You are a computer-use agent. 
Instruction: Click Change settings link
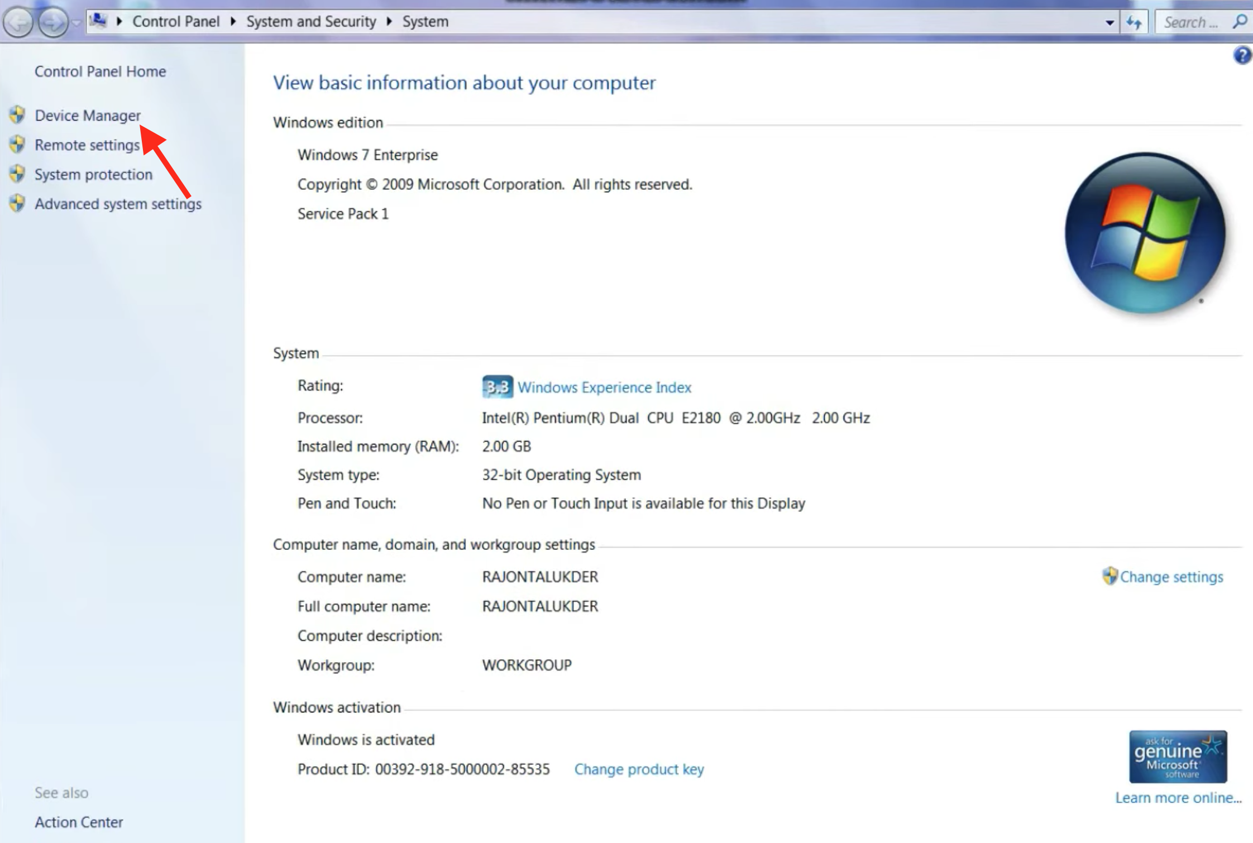click(1171, 577)
